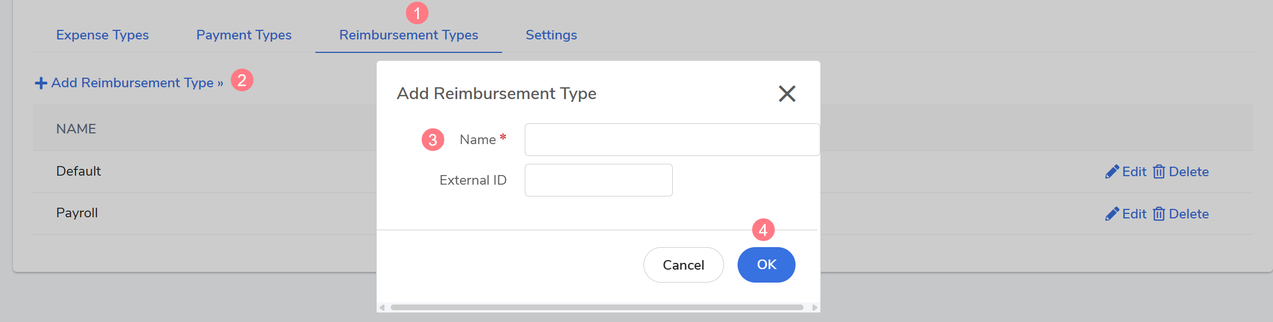The height and width of the screenshot is (322, 1273).
Task: Click into the External ID field
Action: click(598, 180)
